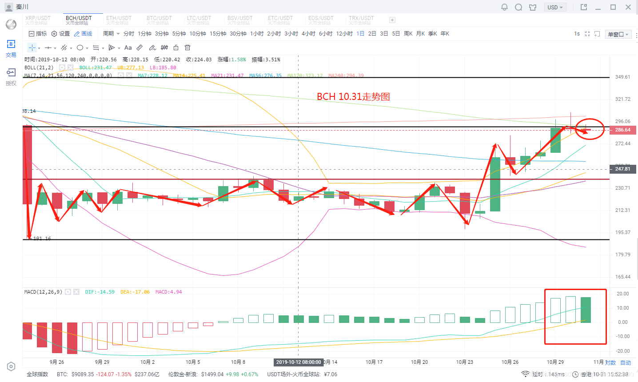
Task: Remove the MA indicator with X
Action: [x=129, y=76]
